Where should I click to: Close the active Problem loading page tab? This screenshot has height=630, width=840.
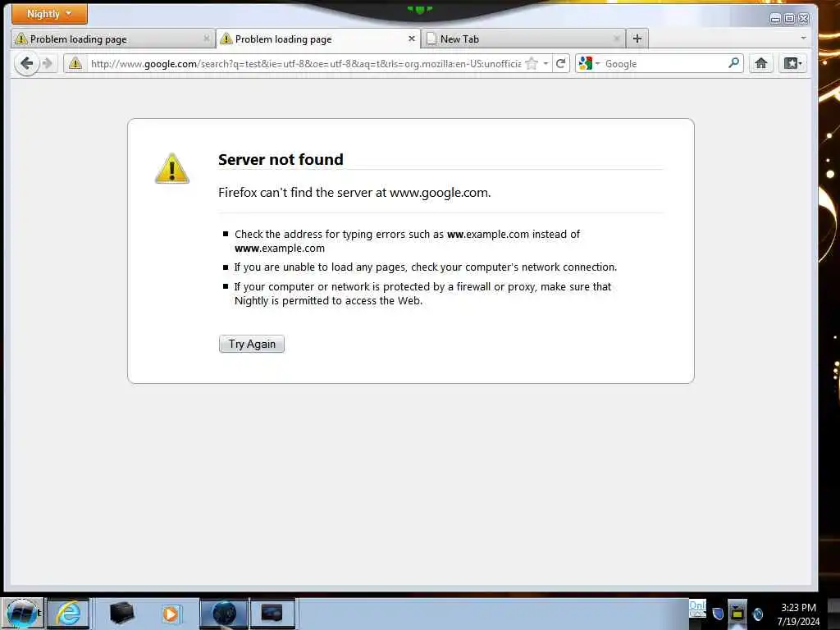point(412,39)
